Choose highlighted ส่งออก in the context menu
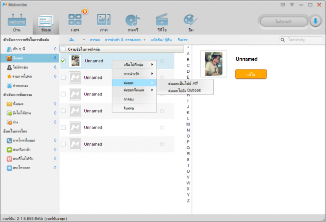Screen dimensions: 326x222 [x=134, y=83]
